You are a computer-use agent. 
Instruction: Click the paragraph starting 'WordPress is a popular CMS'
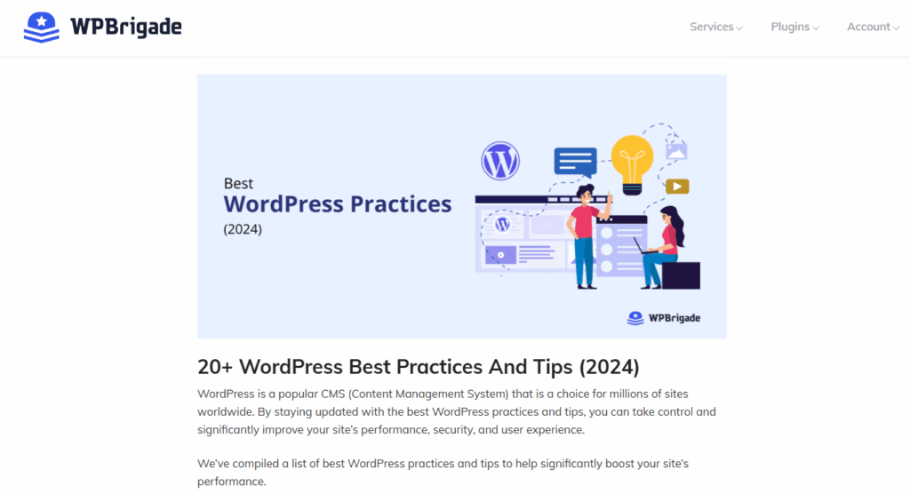[457, 411]
